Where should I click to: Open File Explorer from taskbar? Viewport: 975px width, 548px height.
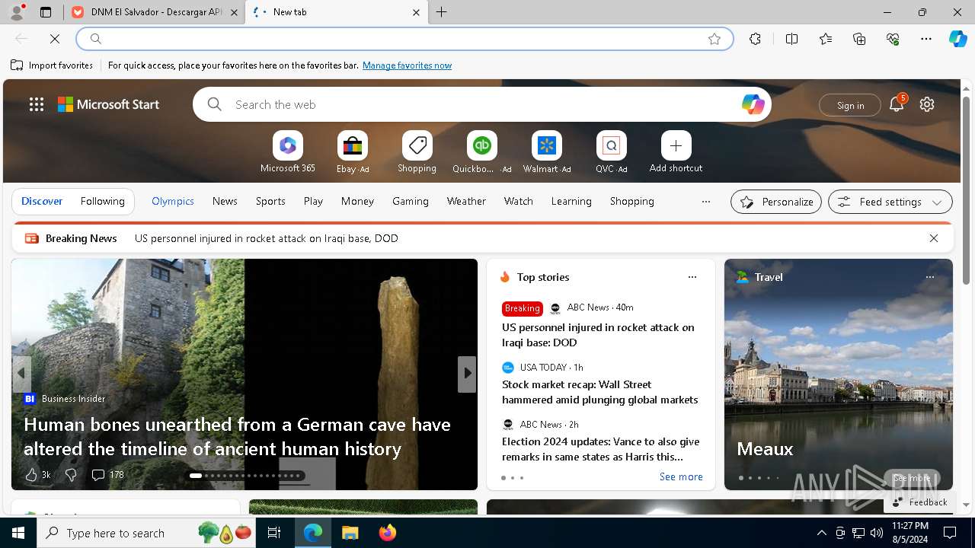click(x=350, y=533)
